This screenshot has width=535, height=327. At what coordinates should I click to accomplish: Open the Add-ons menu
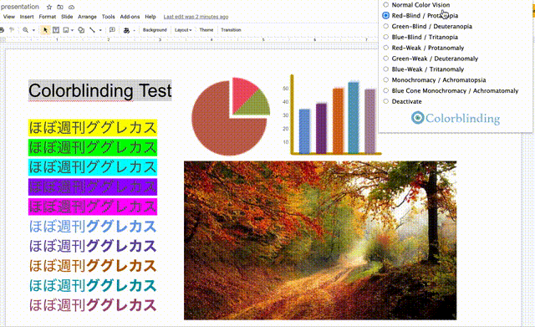(130, 17)
